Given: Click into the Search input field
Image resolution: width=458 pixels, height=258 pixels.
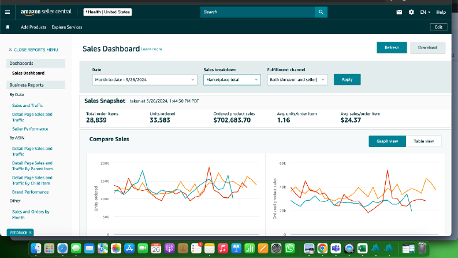Looking at the screenshot, I should coord(258,12).
